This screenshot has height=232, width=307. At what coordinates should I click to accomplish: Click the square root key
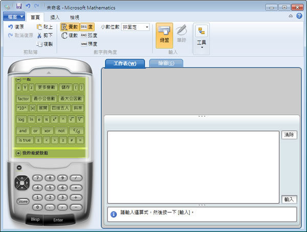[72, 120]
